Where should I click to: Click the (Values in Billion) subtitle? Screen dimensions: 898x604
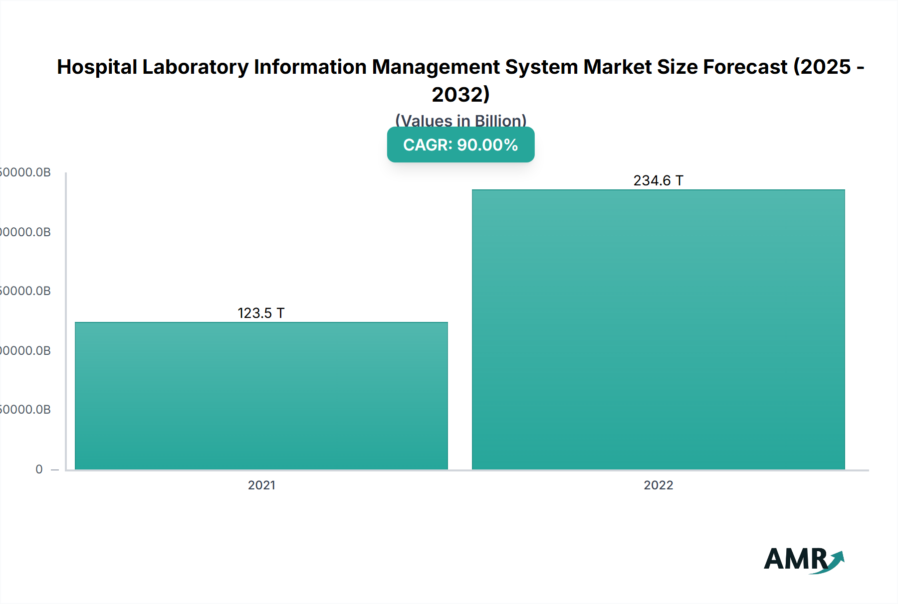[x=460, y=121]
